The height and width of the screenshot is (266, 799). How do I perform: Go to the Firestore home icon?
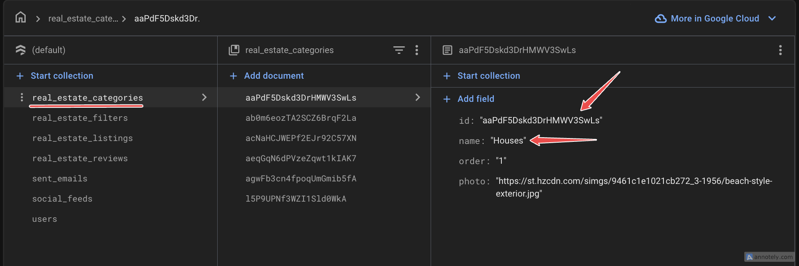coord(21,18)
